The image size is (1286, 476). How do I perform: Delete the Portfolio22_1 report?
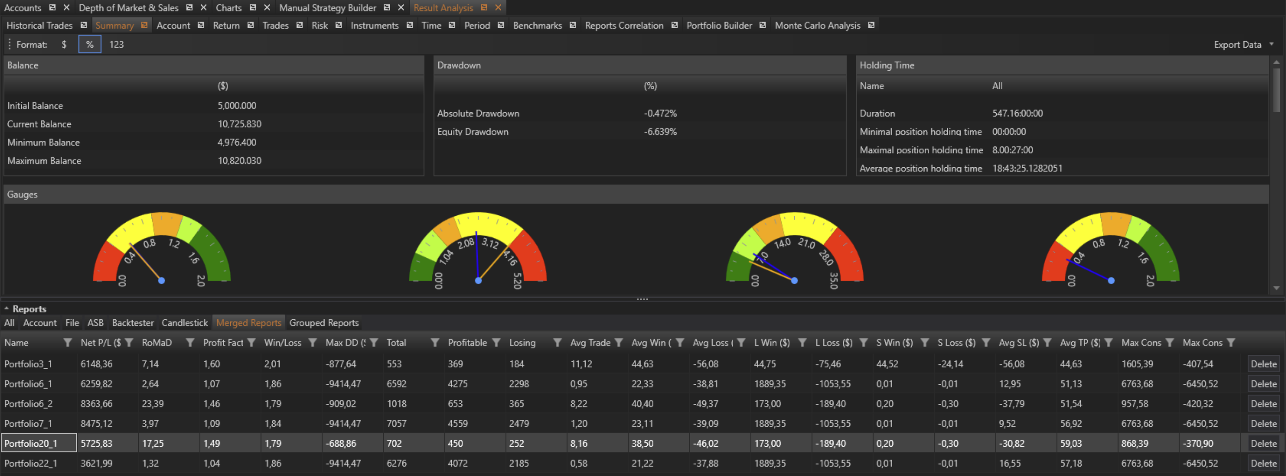1263,463
